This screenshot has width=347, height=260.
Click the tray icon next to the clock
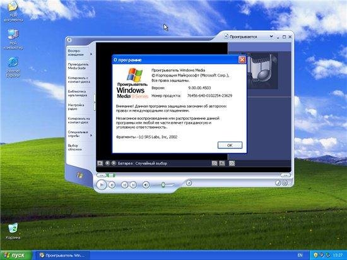coord(329,255)
